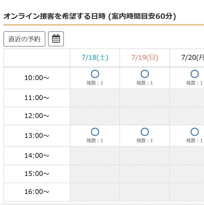Click the 13:00~ time row label

click(37, 135)
